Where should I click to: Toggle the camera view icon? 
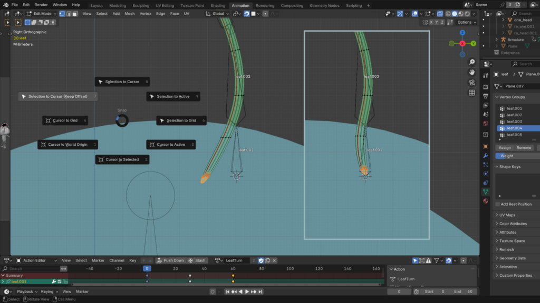(x=472, y=83)
